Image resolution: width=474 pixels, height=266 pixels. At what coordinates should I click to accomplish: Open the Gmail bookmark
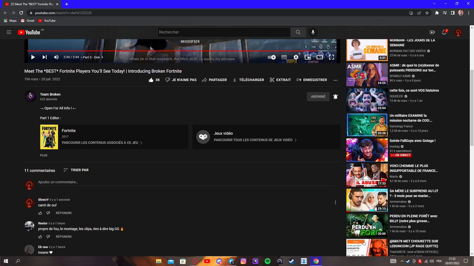(x=27, y=20)
